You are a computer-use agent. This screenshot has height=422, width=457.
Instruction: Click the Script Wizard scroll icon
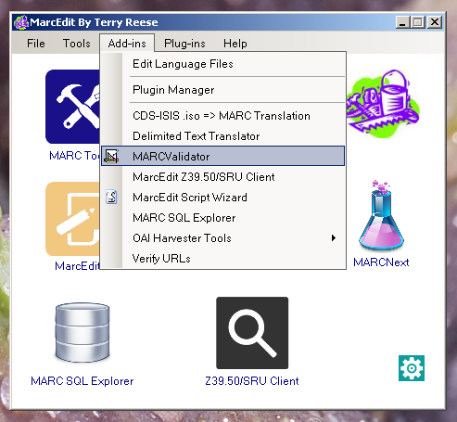(111, 197)
